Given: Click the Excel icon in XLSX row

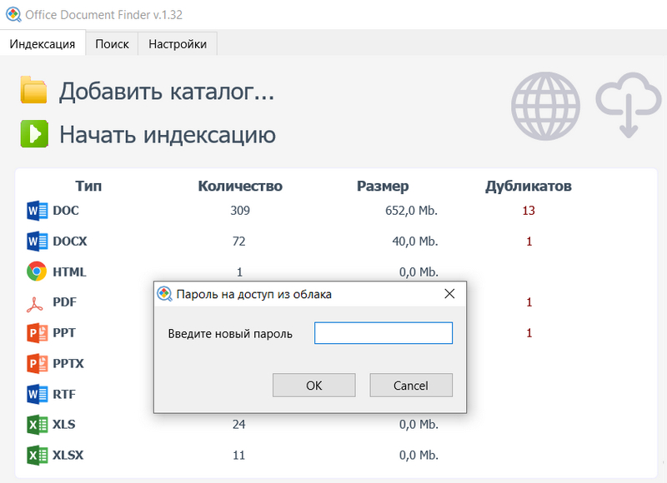Looking at the screenshot, I should [x=37, y=455].
